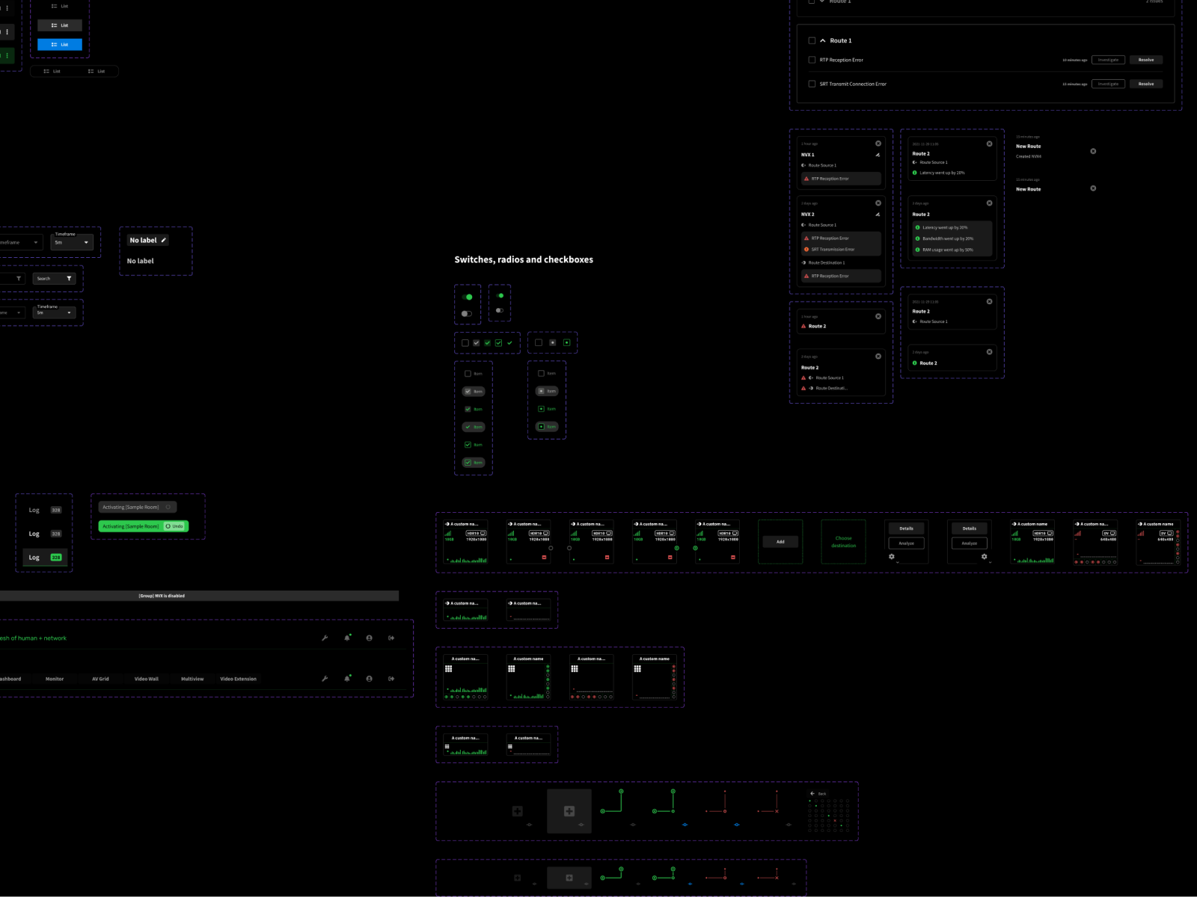This screenshot has width=1197, height=897.
Task: Check the RTP Reception Error checkbox
Action: (x=812, y=60)
